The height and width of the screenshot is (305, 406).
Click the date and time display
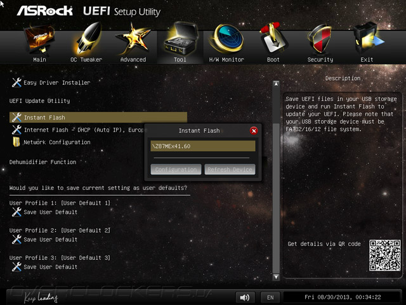pos(343,297)
